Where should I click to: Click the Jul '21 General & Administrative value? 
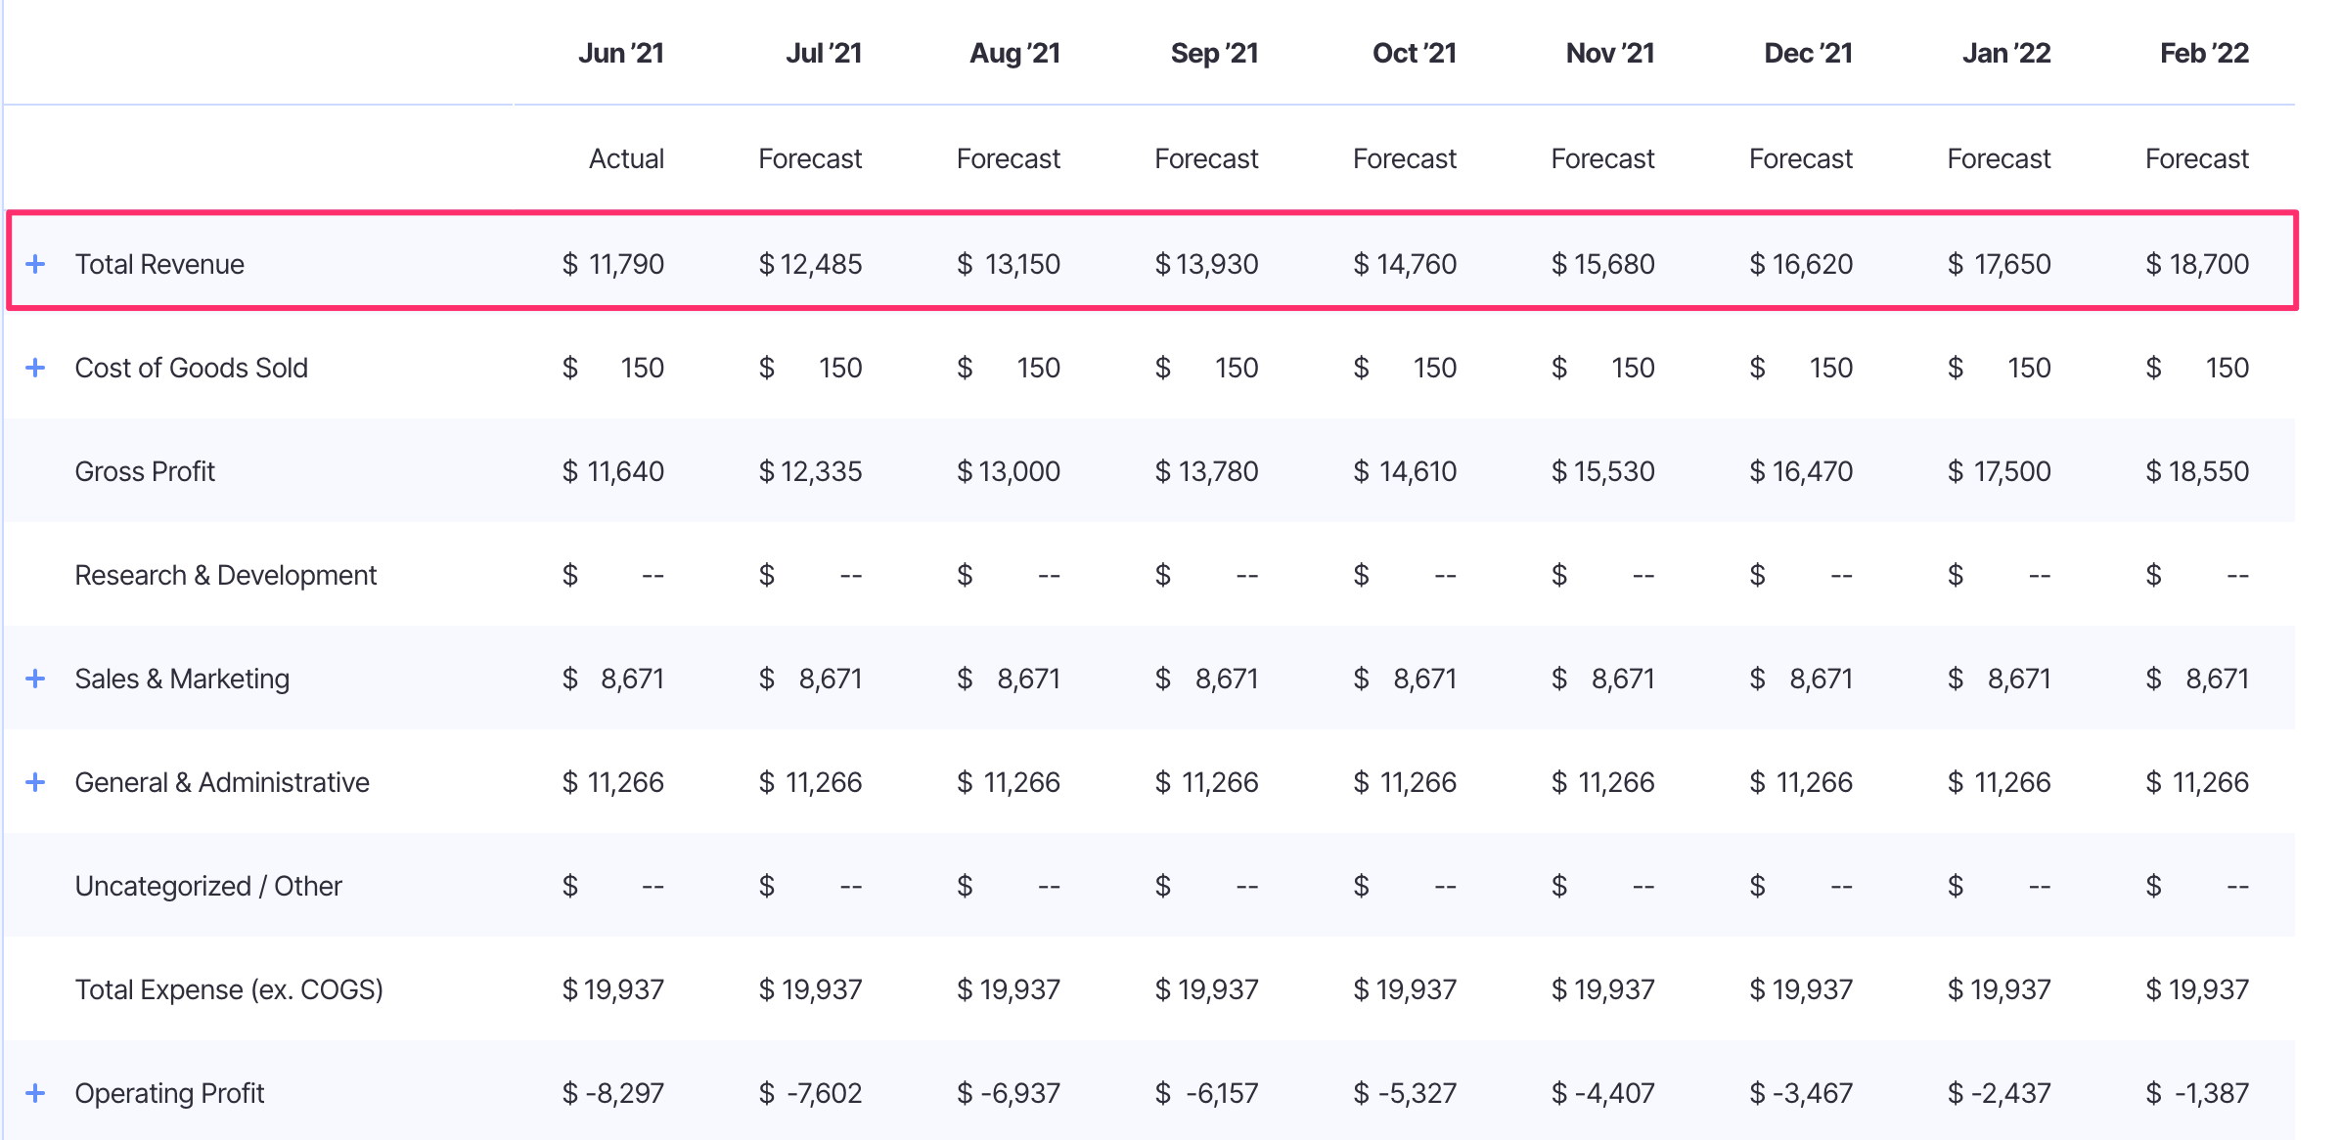(811, 781)
